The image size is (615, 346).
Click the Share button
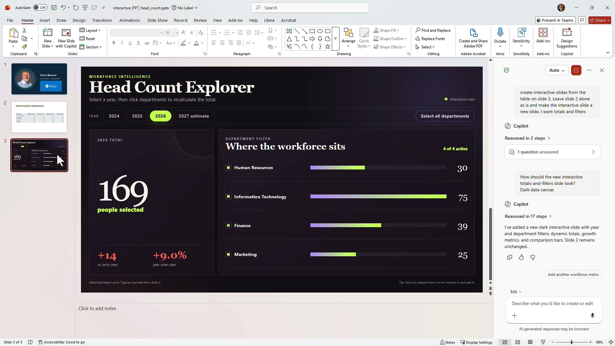[600, 20]
